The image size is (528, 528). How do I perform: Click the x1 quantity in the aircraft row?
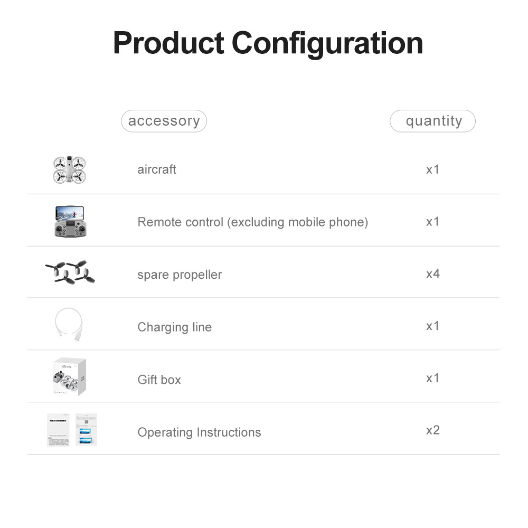pos(432,169)
